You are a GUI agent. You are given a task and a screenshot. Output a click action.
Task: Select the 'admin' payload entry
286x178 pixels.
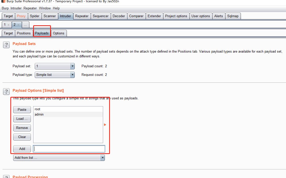(x=68, y=115)
